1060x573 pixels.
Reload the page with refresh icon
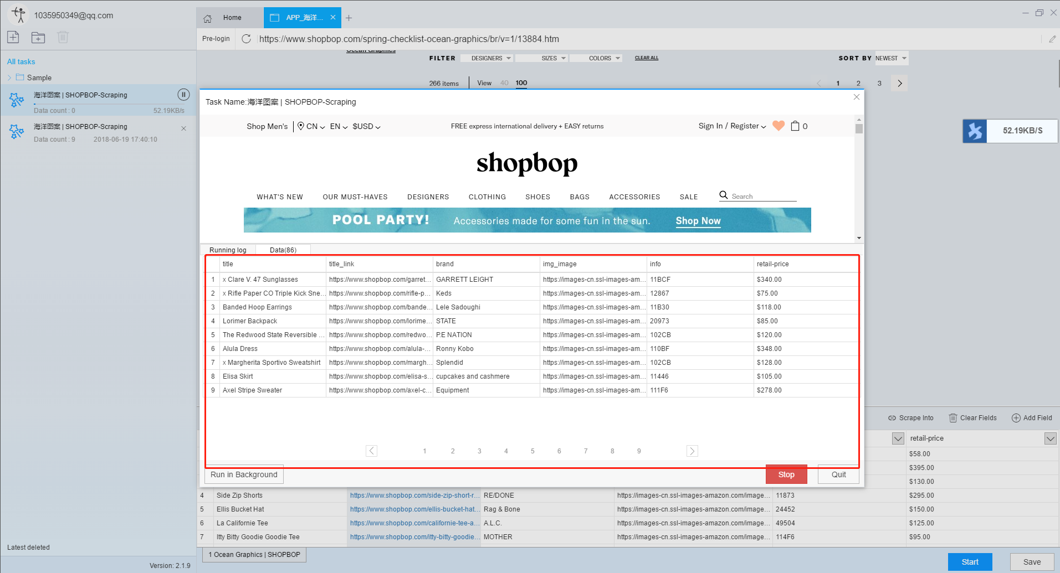(x=247, y=39)
